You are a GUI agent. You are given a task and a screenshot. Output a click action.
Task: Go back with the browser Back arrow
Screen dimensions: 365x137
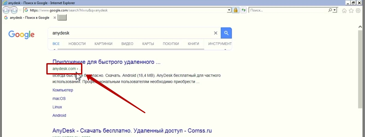click(6, 10)
